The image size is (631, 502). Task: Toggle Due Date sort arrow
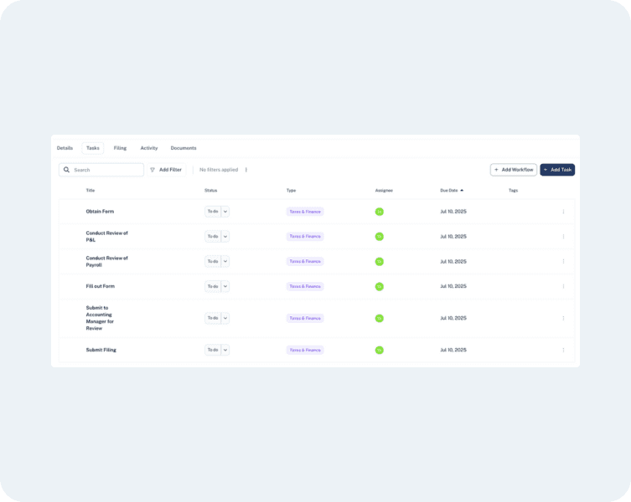462,191
